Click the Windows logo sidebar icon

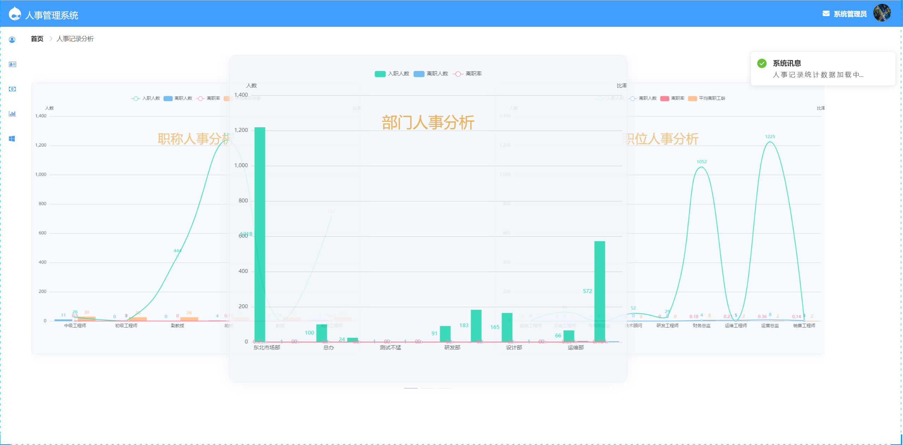[x=12, y=139]
